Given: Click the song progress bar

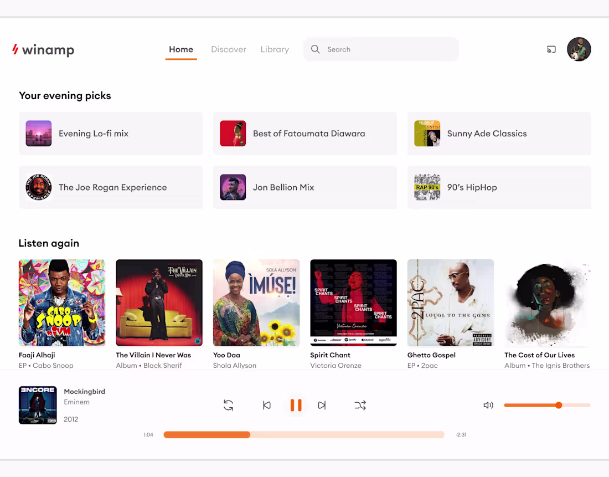Looking at the screenshot, I should [x=304, y=434].
